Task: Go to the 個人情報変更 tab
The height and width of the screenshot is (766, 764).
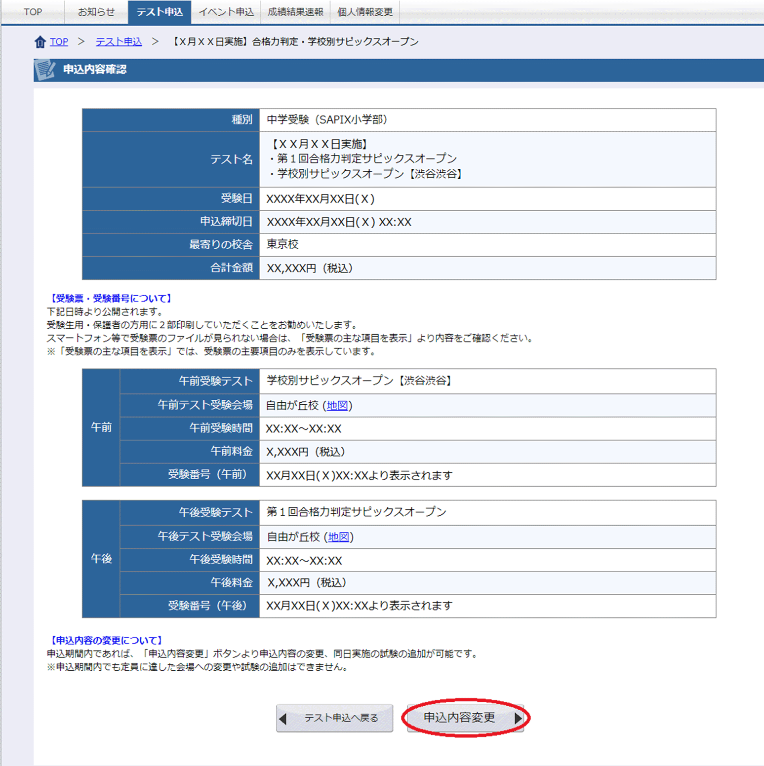Action: pos(365,12)
